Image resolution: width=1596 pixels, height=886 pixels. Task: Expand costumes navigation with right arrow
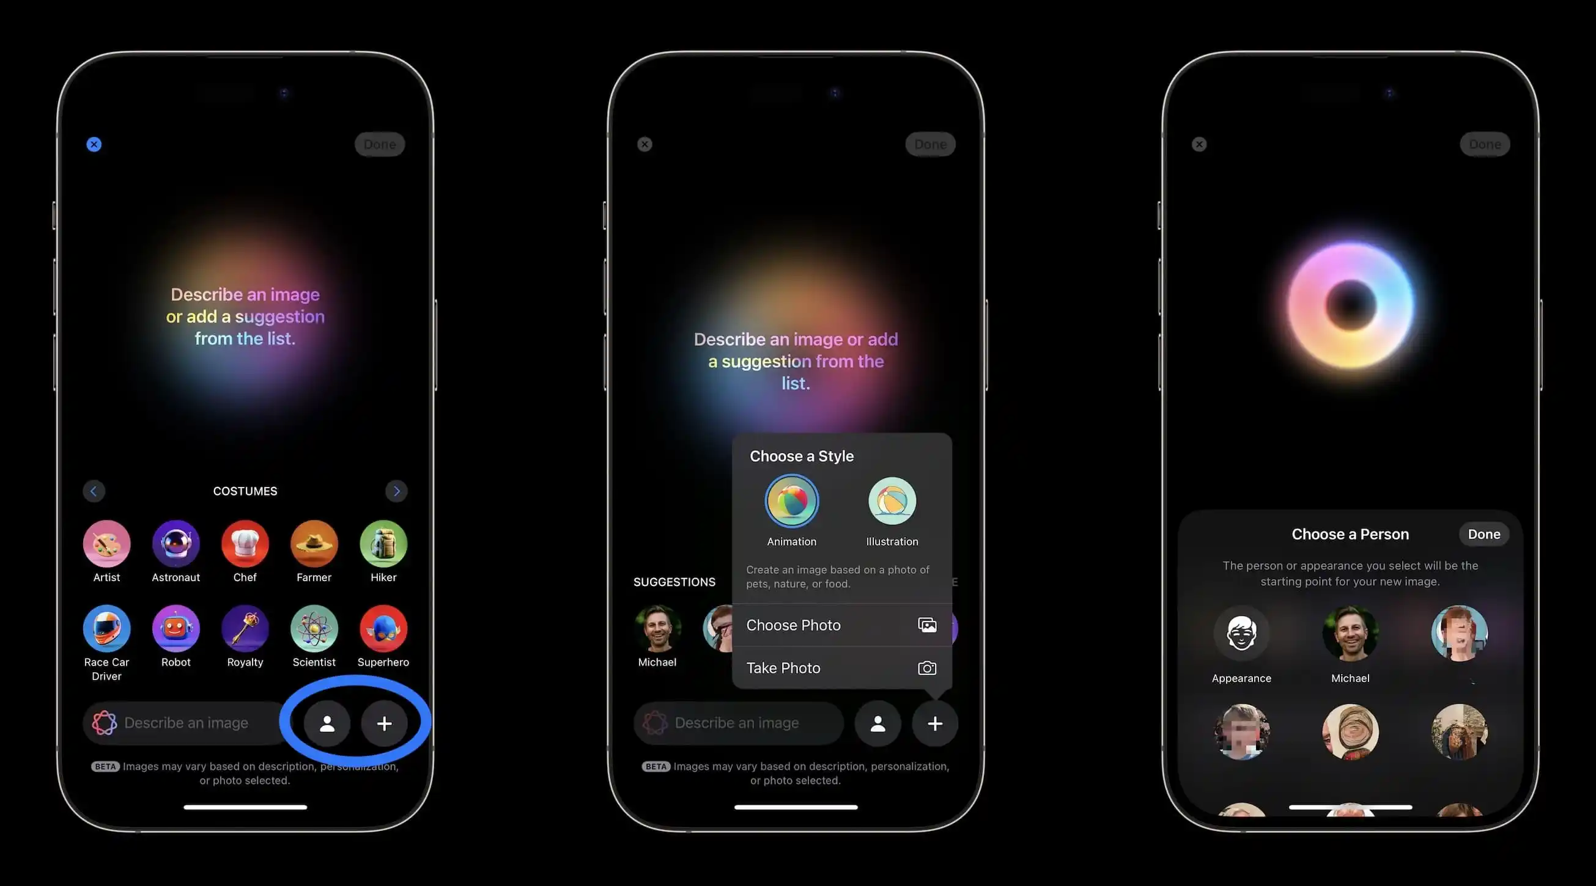tap(396, 491)
